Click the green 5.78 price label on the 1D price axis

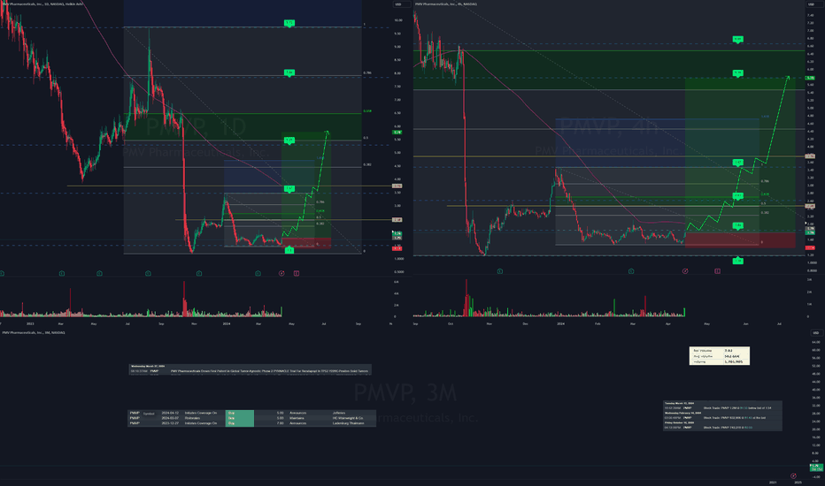coord(397,133)
